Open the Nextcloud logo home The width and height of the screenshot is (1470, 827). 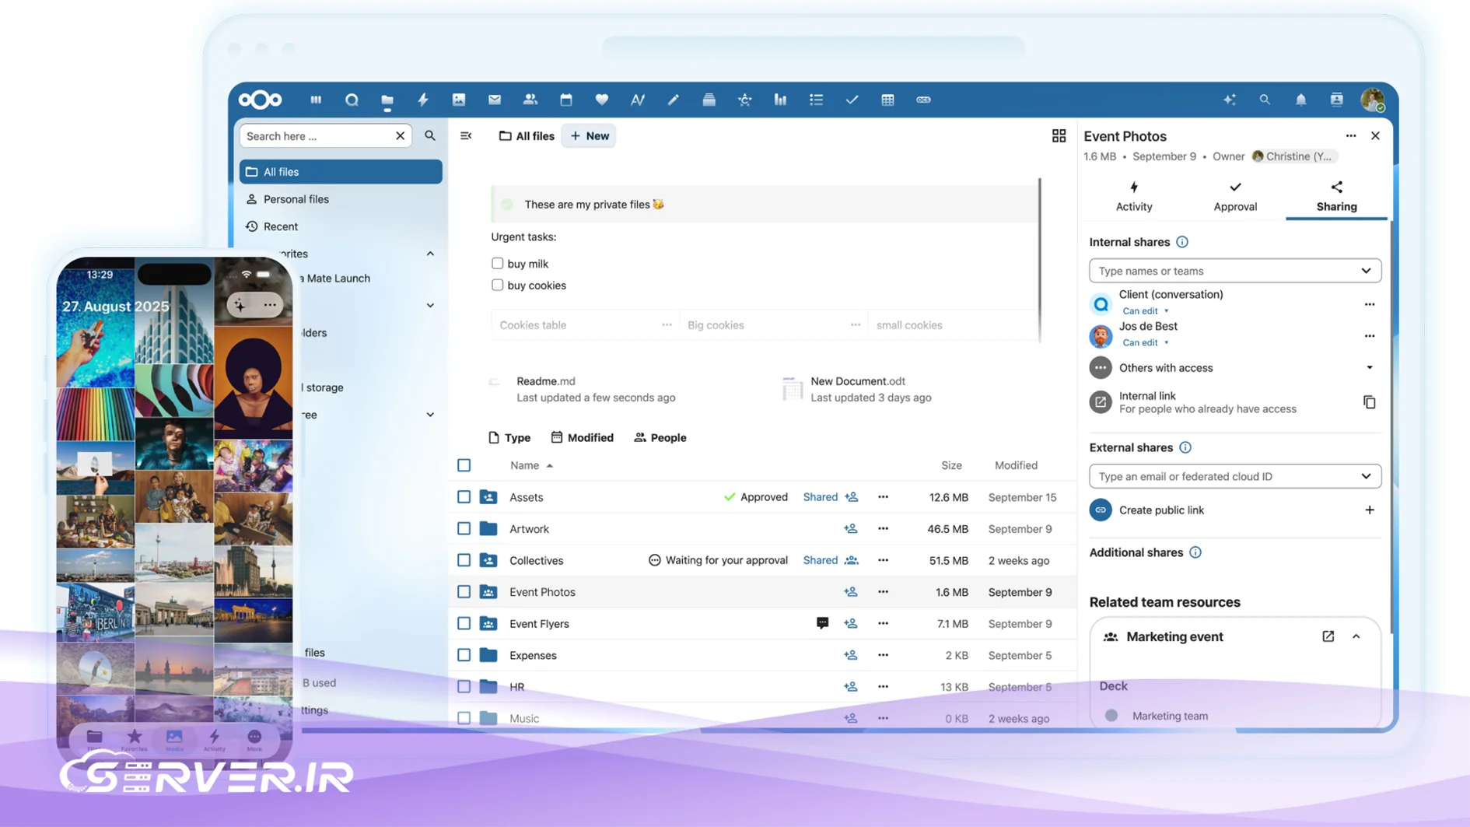click(261, 100)
